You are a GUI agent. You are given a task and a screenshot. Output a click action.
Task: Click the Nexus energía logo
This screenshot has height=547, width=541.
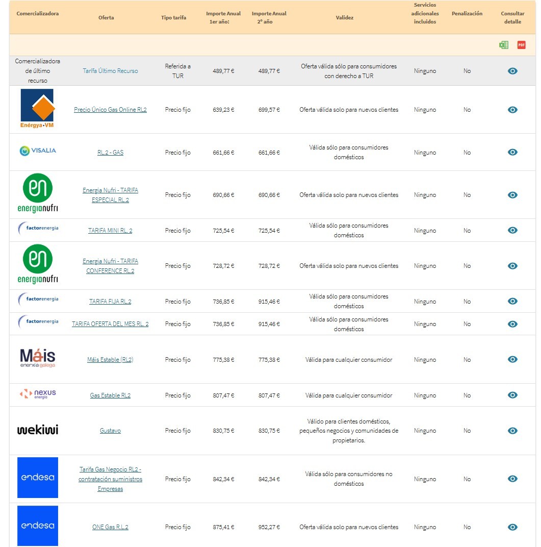pos(38,394)
